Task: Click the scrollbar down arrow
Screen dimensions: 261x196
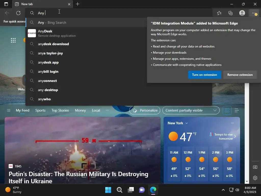Action: pyautogui.click(x=247, y=181)
